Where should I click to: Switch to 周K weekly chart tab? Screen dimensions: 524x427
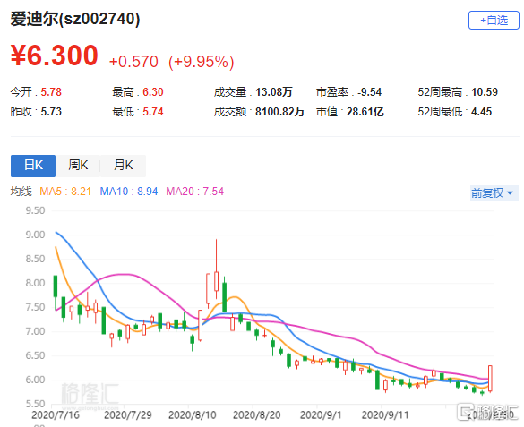point(78,166)
